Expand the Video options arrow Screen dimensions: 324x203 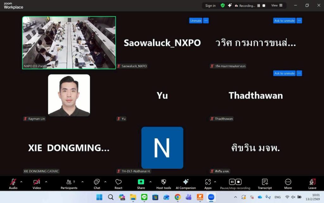pos(46,182)
